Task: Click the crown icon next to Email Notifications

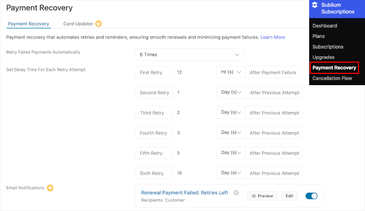Action: (x=50, y=188)
